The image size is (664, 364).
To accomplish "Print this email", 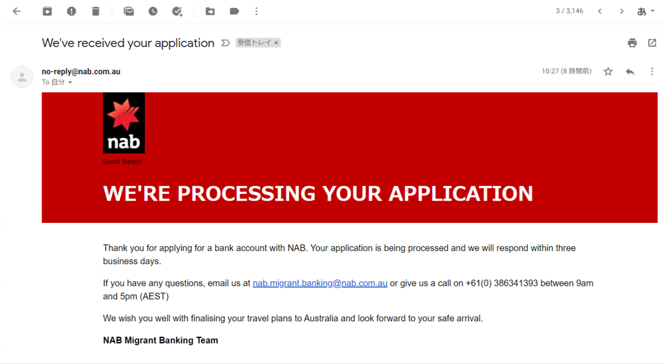I will coord(632,43).
